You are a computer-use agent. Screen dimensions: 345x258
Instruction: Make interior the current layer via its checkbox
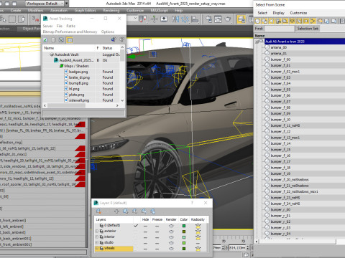click(136, 237)
